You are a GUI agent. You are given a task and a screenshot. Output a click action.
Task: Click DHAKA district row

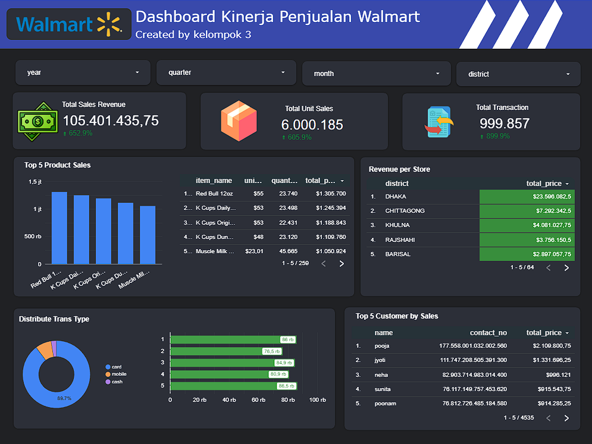pyautogui.click(x=471, y=197)
